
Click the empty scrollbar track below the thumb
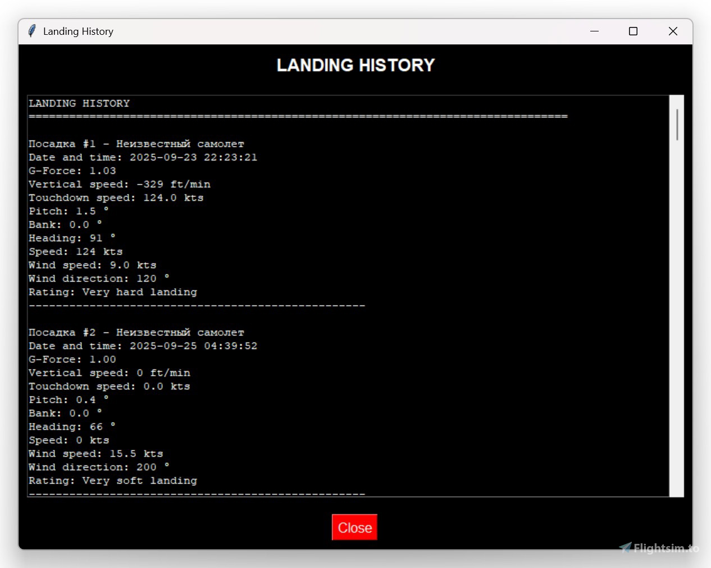tap(677, 314)
